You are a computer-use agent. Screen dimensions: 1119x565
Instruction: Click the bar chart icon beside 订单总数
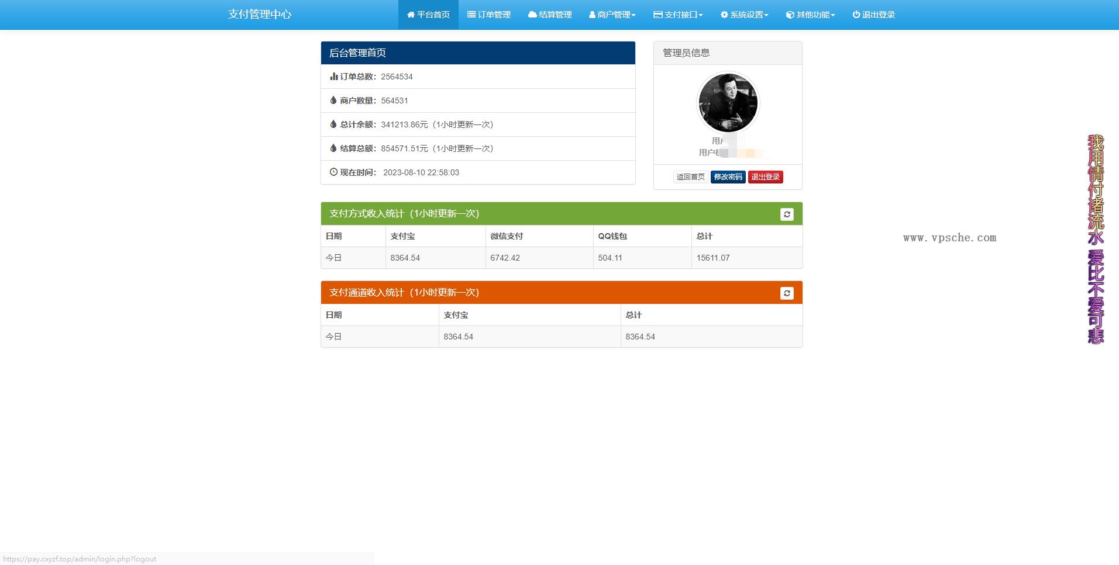[x=333, y=76]
